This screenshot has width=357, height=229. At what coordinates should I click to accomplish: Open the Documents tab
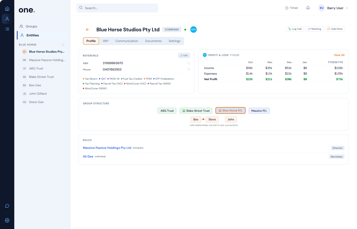[153, 41]
